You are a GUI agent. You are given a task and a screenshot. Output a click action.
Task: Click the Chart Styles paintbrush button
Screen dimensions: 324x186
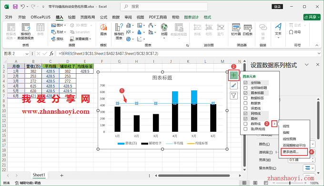pyautogui.click(x=233, y=85)
